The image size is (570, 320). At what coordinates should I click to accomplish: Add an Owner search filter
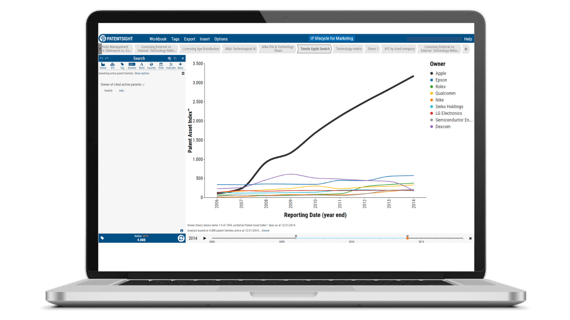[x=103, y=66]
